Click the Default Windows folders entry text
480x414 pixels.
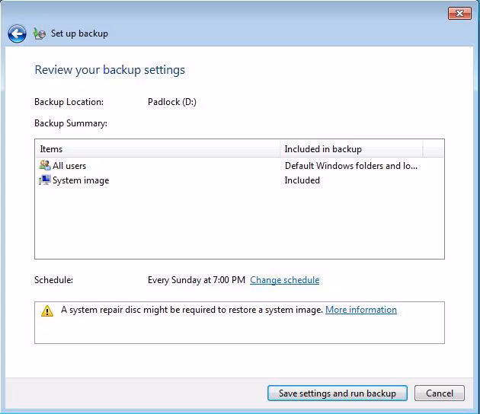point(350,166)
